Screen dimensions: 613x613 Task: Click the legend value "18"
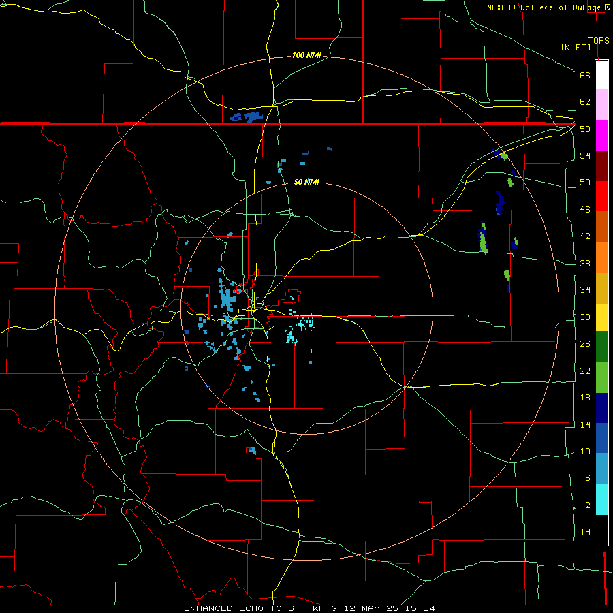[x=585, y=398]
